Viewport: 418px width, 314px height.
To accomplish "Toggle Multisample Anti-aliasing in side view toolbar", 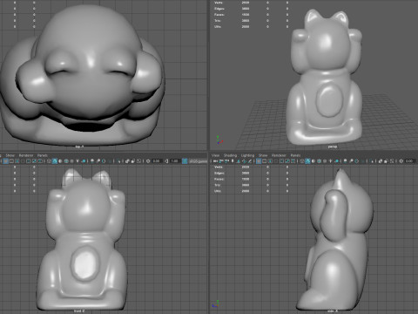I will click(x=356, y=160).
